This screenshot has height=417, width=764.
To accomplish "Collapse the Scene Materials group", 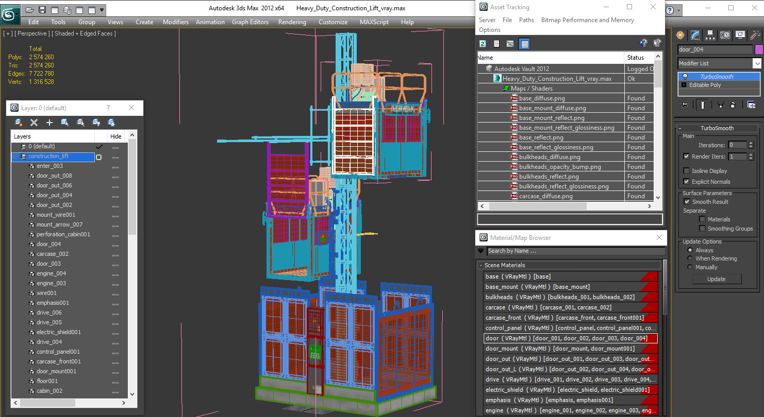I will (x=570, y=265).
